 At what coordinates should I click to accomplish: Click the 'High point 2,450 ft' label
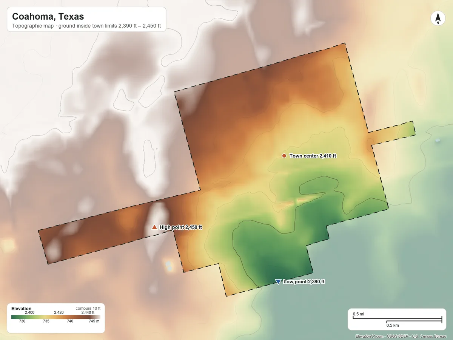click(181, 227)
